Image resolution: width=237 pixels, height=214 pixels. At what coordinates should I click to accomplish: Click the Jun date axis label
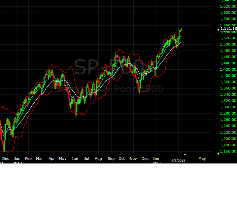coord(75,159)
